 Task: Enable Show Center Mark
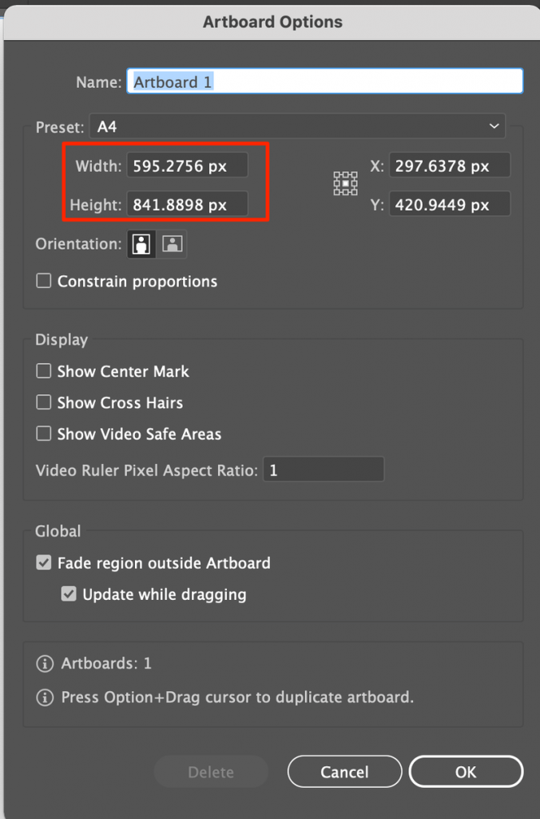click(x=44, y=371)
